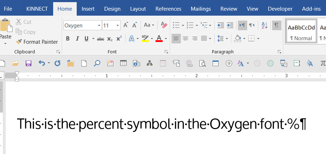Decrease paragraph indent
Image resolution: width=326 pixels, height=154 pixels.
click(220, 25)
